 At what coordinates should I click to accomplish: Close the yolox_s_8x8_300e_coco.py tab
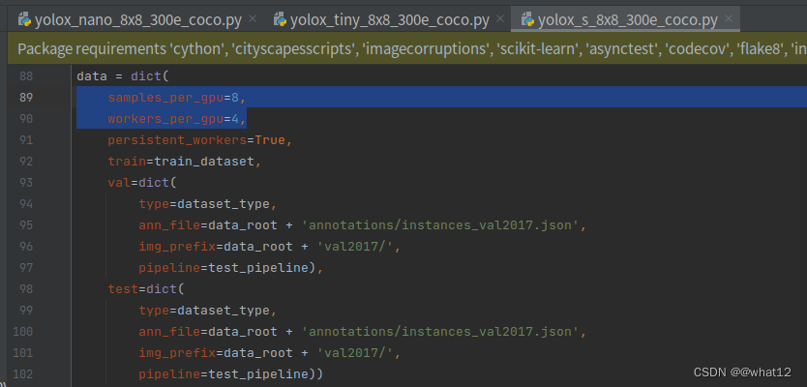point(729,19)
